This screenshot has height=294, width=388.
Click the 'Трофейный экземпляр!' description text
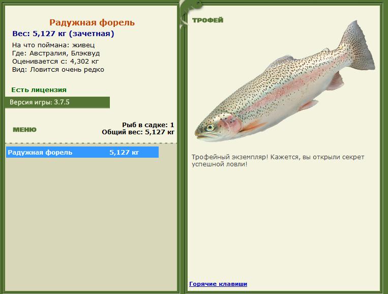point(278,161)
